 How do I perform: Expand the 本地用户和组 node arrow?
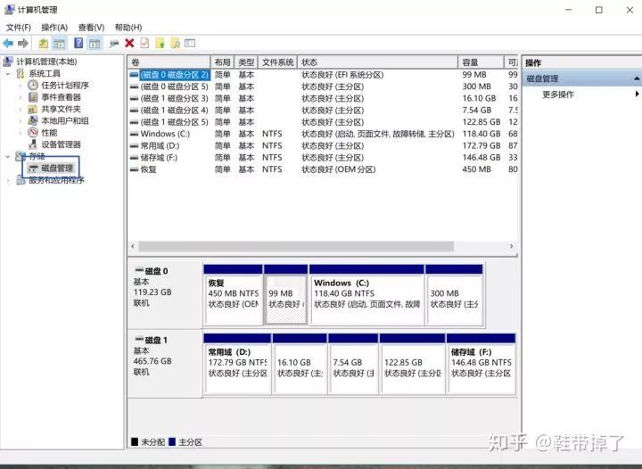coord(21,121)
